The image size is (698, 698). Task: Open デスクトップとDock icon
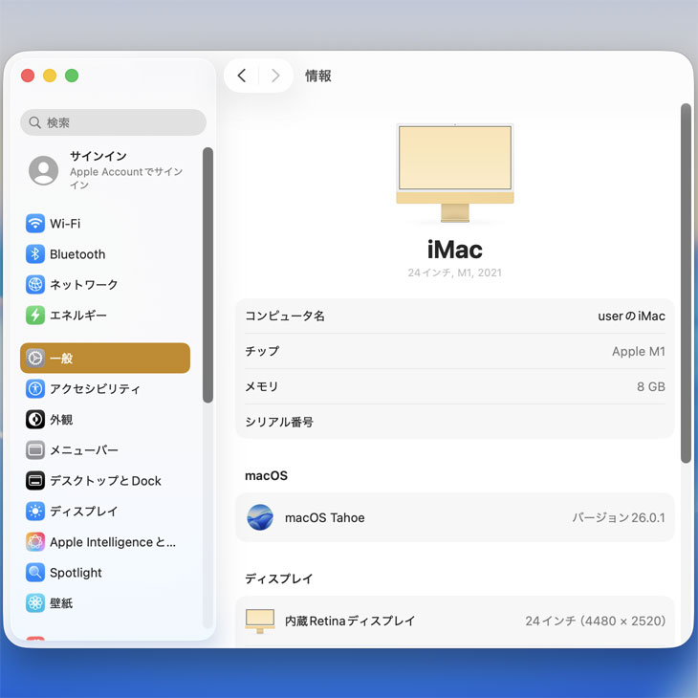[35, 481]
